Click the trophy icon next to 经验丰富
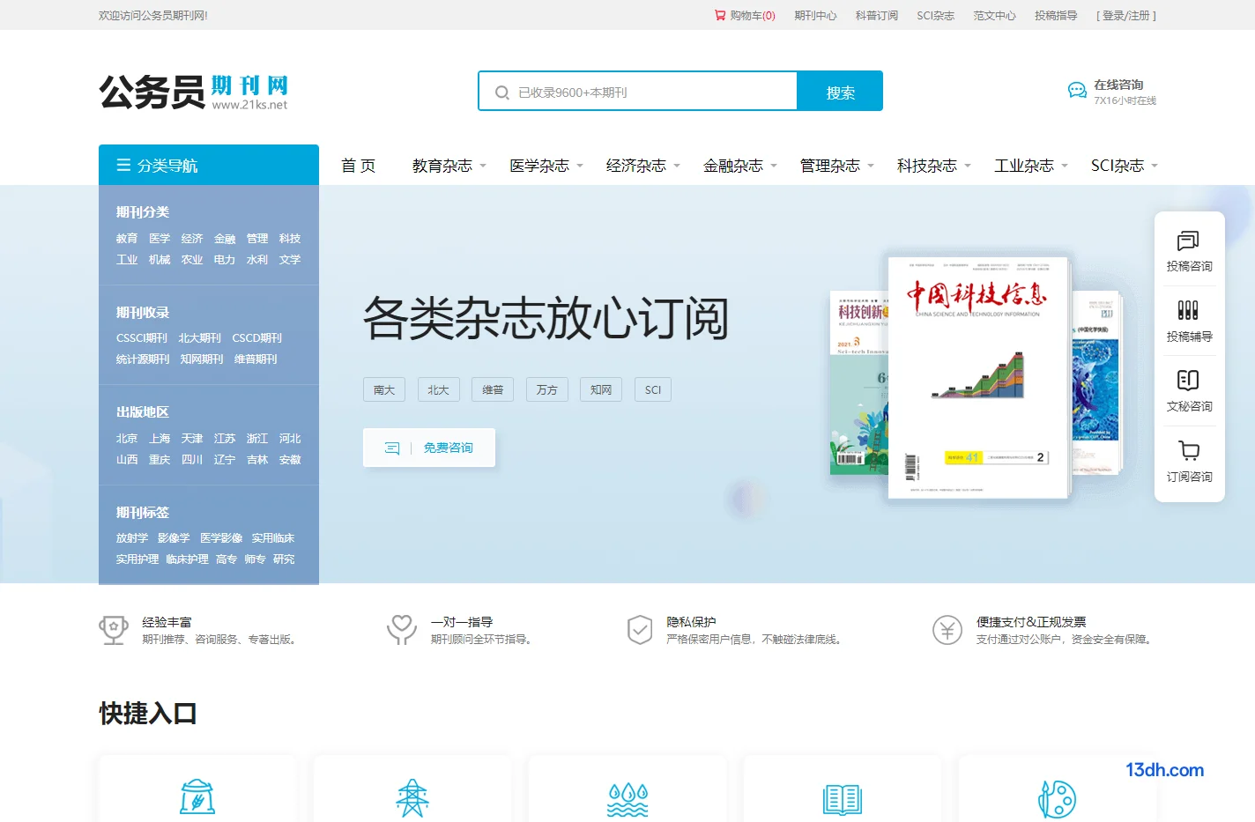The width and height of the screenshot is (1255, 822). pyautogui.click(x=114, y=630)
